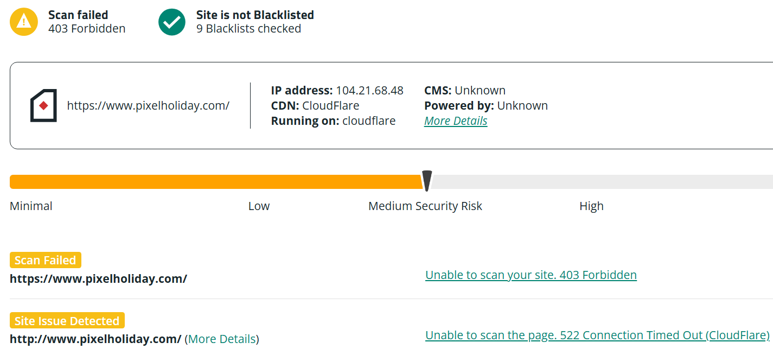Viewport: 773px width, 355px height.
Task: Open the More Details link under CMS
Action: coord(456,121)
